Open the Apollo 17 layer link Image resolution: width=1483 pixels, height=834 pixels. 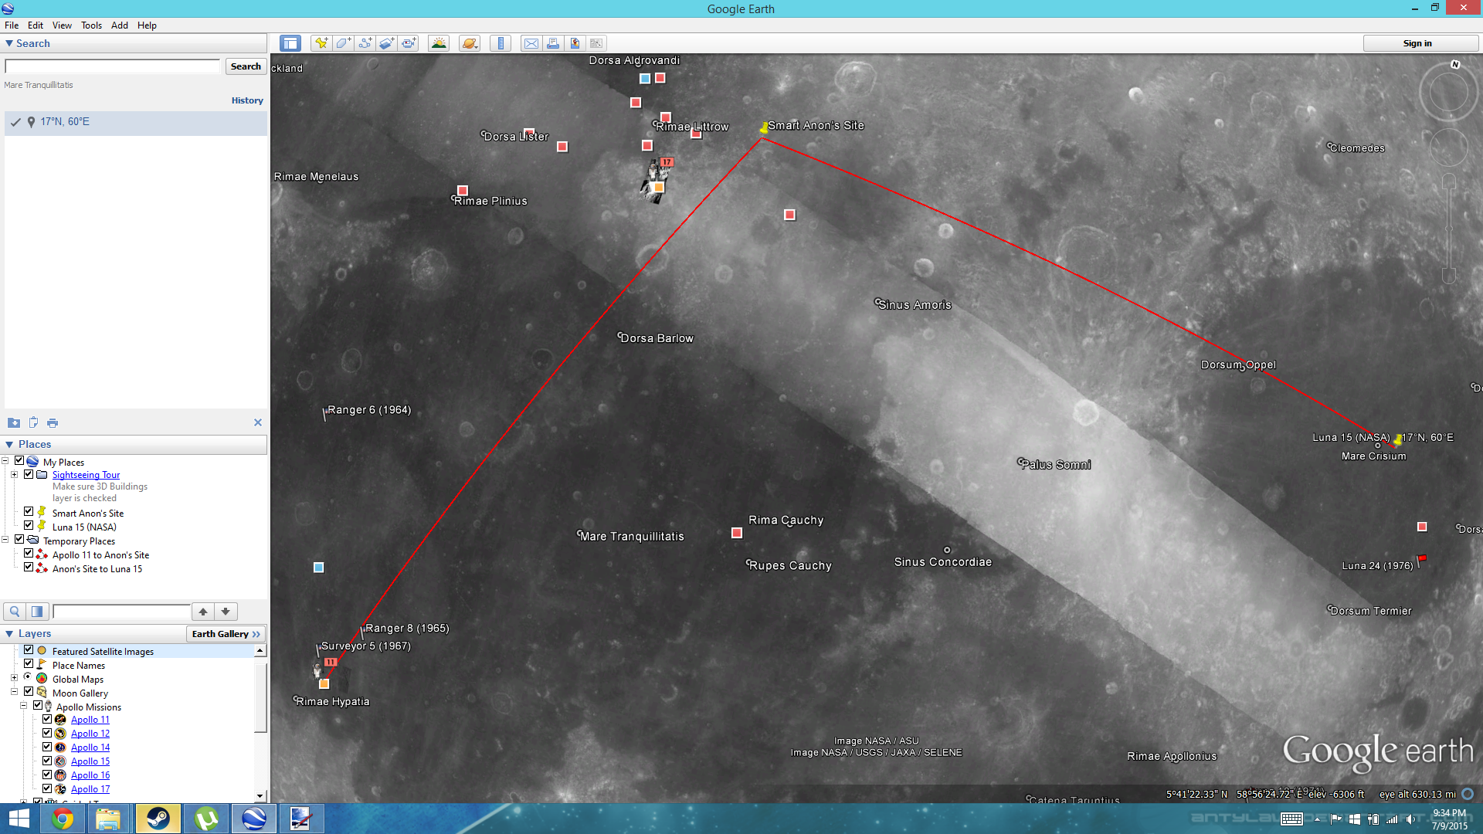click(90, 789)
